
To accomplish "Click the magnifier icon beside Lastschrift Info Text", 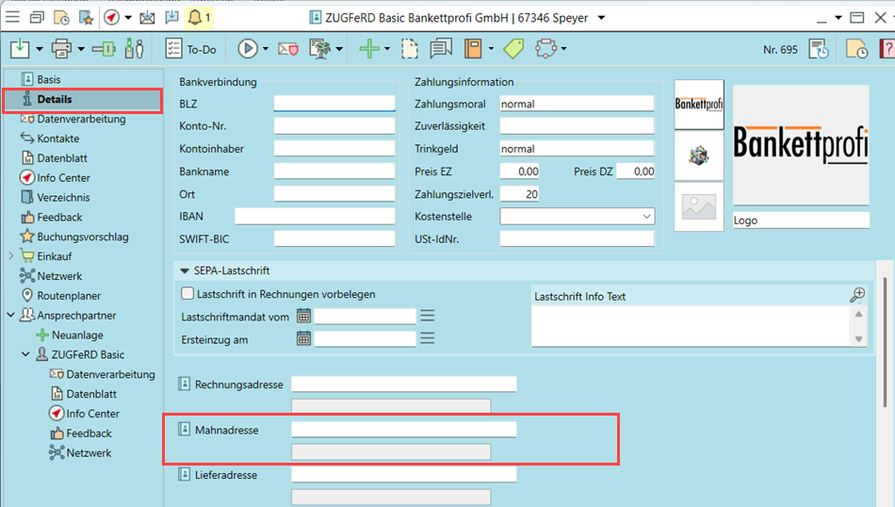I will pyautogui.click(x=857, y=295).
